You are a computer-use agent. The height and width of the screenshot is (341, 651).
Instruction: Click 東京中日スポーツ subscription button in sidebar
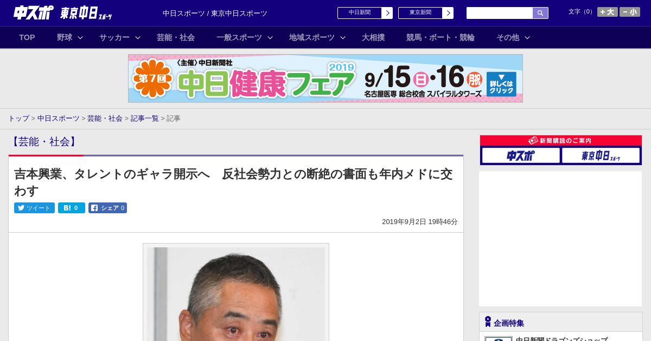point(601,155)
